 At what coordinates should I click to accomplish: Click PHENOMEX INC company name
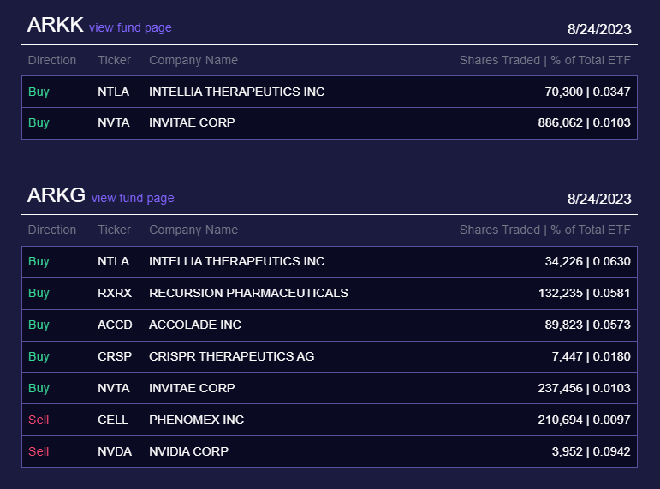point(197,420)
